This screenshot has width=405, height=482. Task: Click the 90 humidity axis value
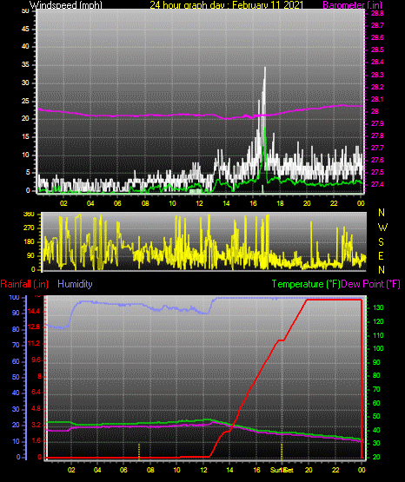(16, 313)
